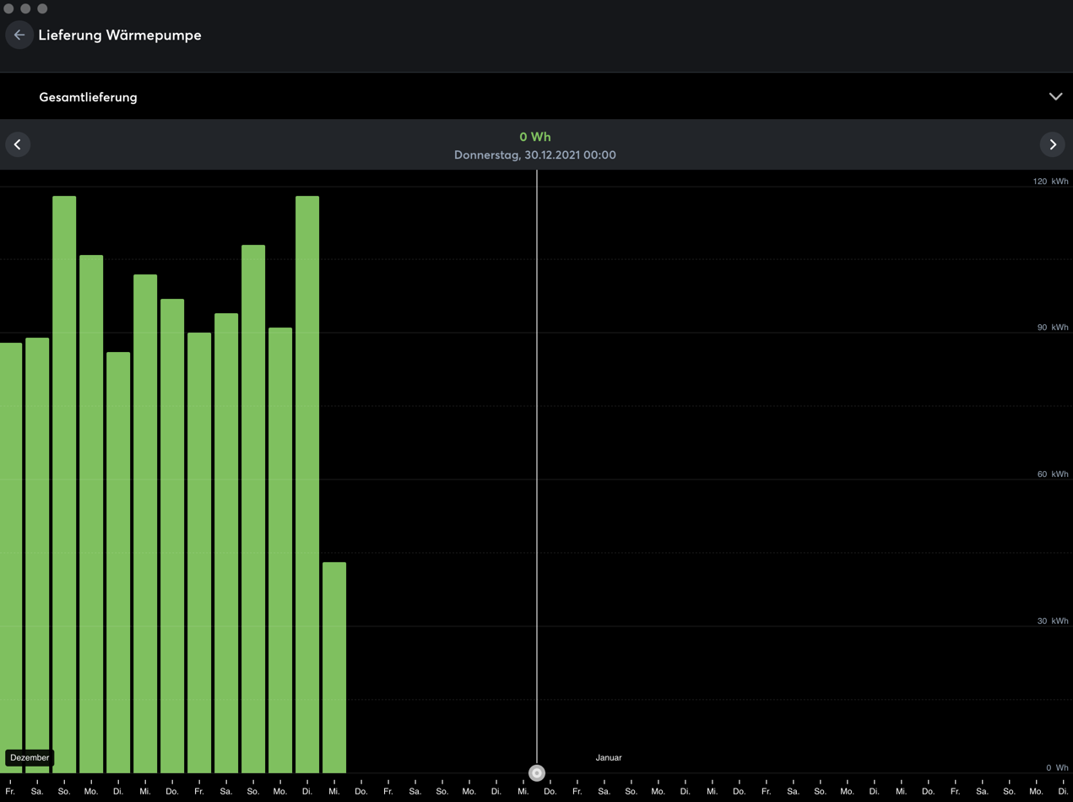
Task: Show the previous time period with left chevron
Action: tap(18, 144)
